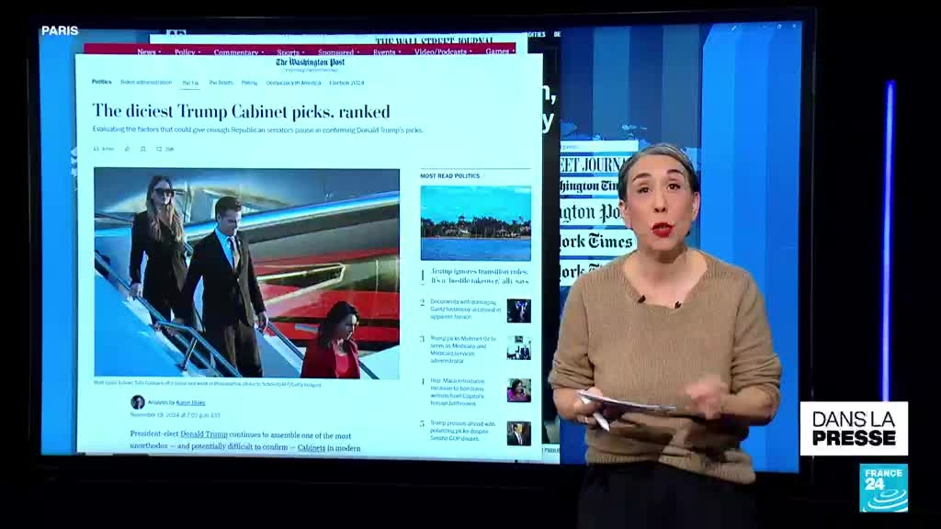Click the author name link in byline
The width and height of the screenshot is (941, 529).
(190, 402)
